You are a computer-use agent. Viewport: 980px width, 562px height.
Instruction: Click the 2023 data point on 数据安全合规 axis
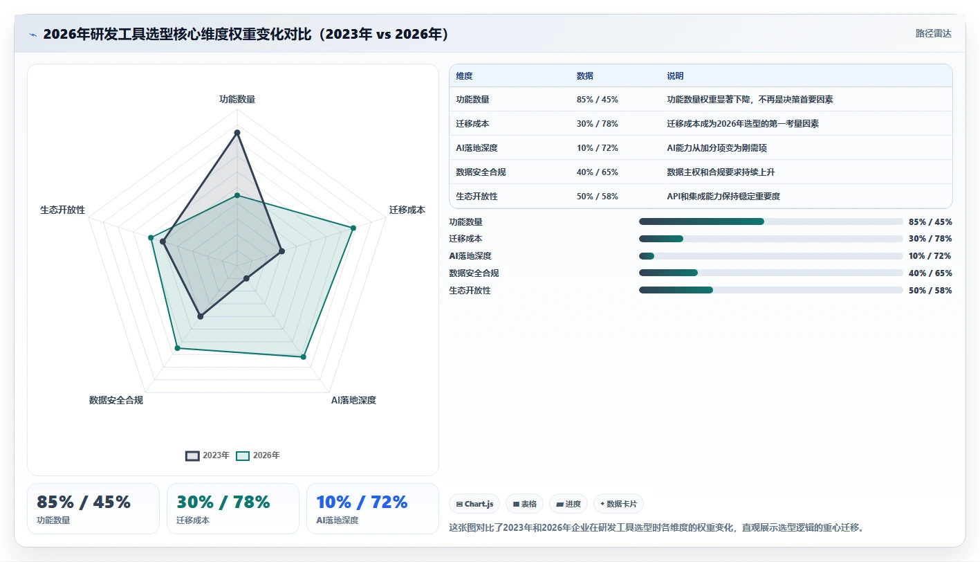coord(201,316)
